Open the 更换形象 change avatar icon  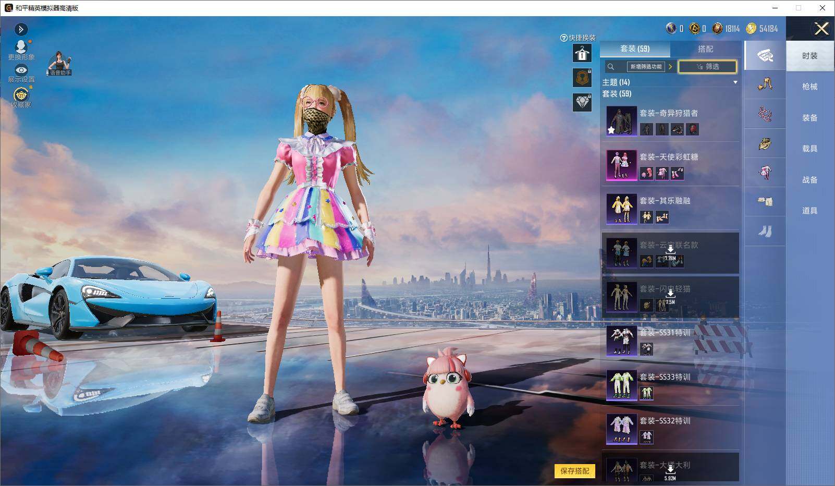(x=21, y=50)
